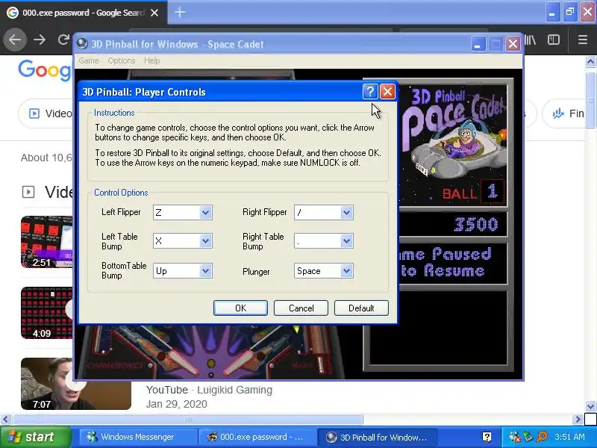
Task: Open the Help menu in 3D Pinball
Action: (152, 60)
